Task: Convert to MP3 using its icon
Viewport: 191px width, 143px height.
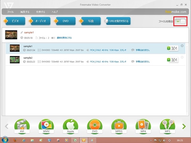Action: [x=167, y=126]
